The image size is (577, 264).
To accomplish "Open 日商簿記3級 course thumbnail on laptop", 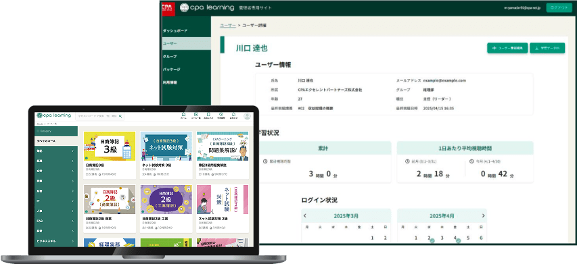I will point(110,146).
